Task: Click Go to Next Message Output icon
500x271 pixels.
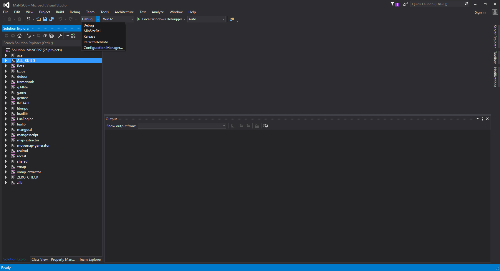Action: tap(248, 126)
